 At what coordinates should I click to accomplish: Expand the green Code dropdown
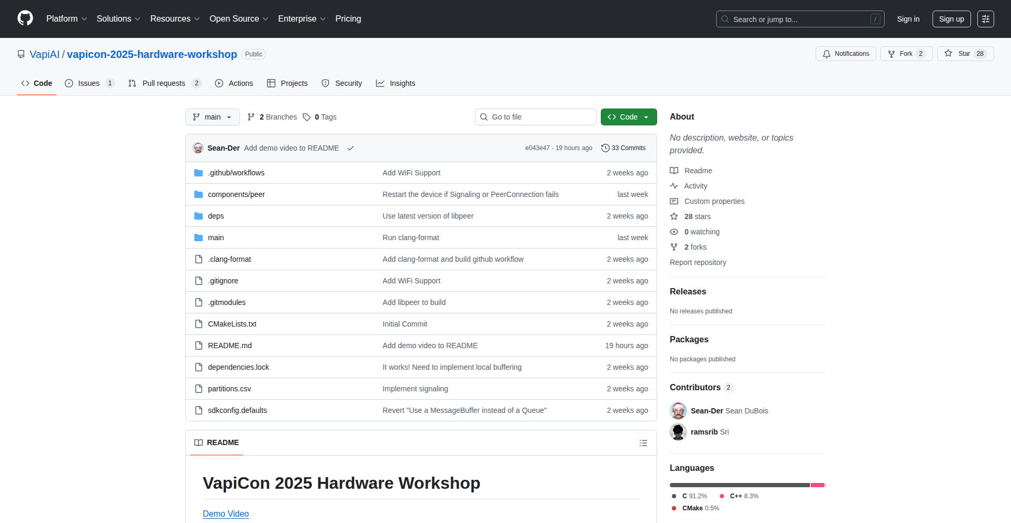click(x=628, y=117)
